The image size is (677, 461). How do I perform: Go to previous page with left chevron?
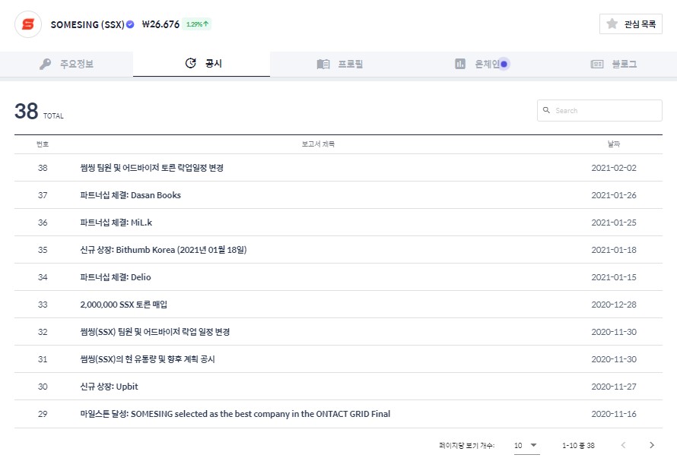[x=623, y=445]
